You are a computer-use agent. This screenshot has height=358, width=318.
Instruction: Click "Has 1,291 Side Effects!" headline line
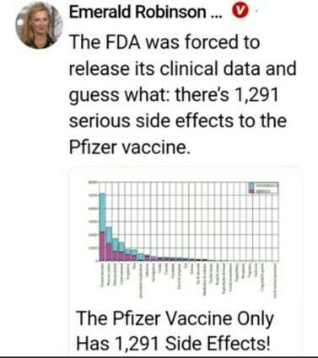(174, 343)
